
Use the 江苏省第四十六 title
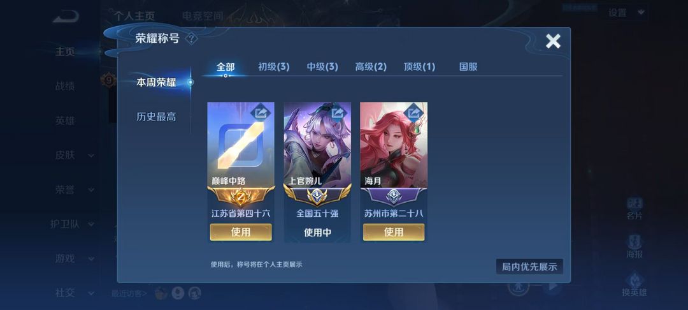[241, 232]
